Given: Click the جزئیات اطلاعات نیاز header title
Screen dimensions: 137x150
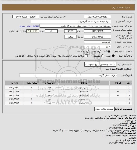Looking at the screenshot, I should coord(121,8).
